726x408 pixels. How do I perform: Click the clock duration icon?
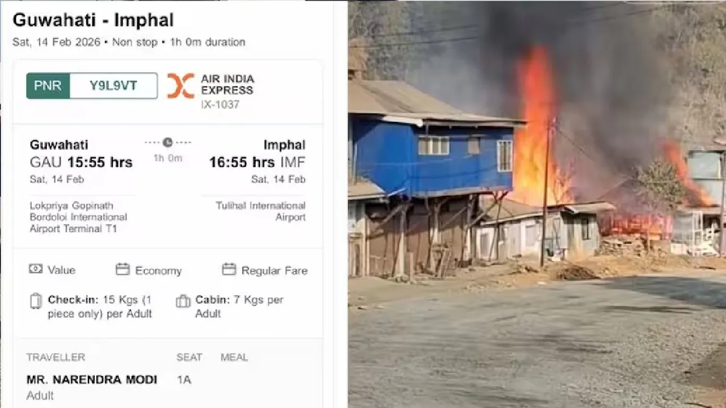167,142
